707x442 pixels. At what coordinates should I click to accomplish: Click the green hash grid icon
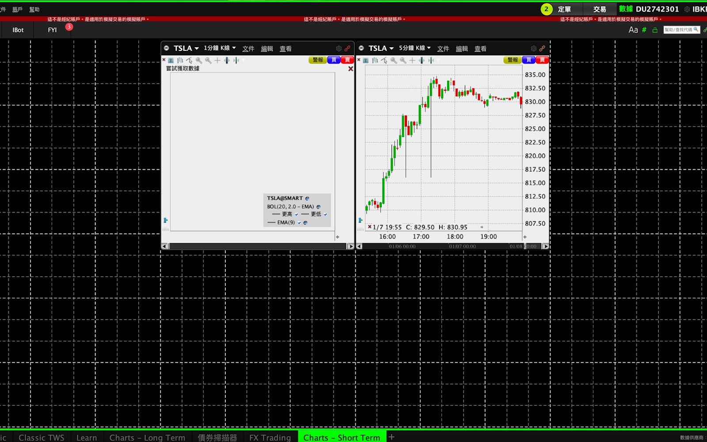pyautogui.click(x=644, y=30)
